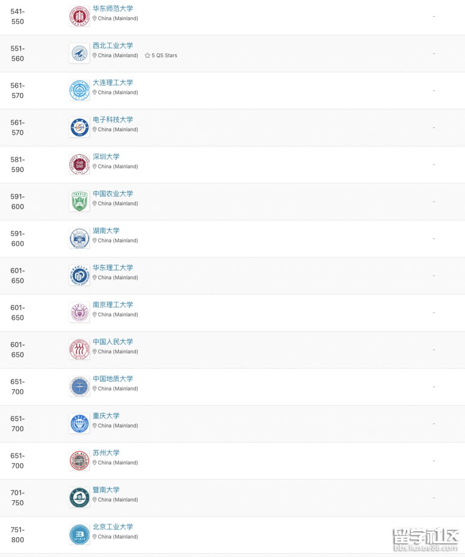
Task: Open the 暨南大学 university link
Action: [x=106, y=489]
